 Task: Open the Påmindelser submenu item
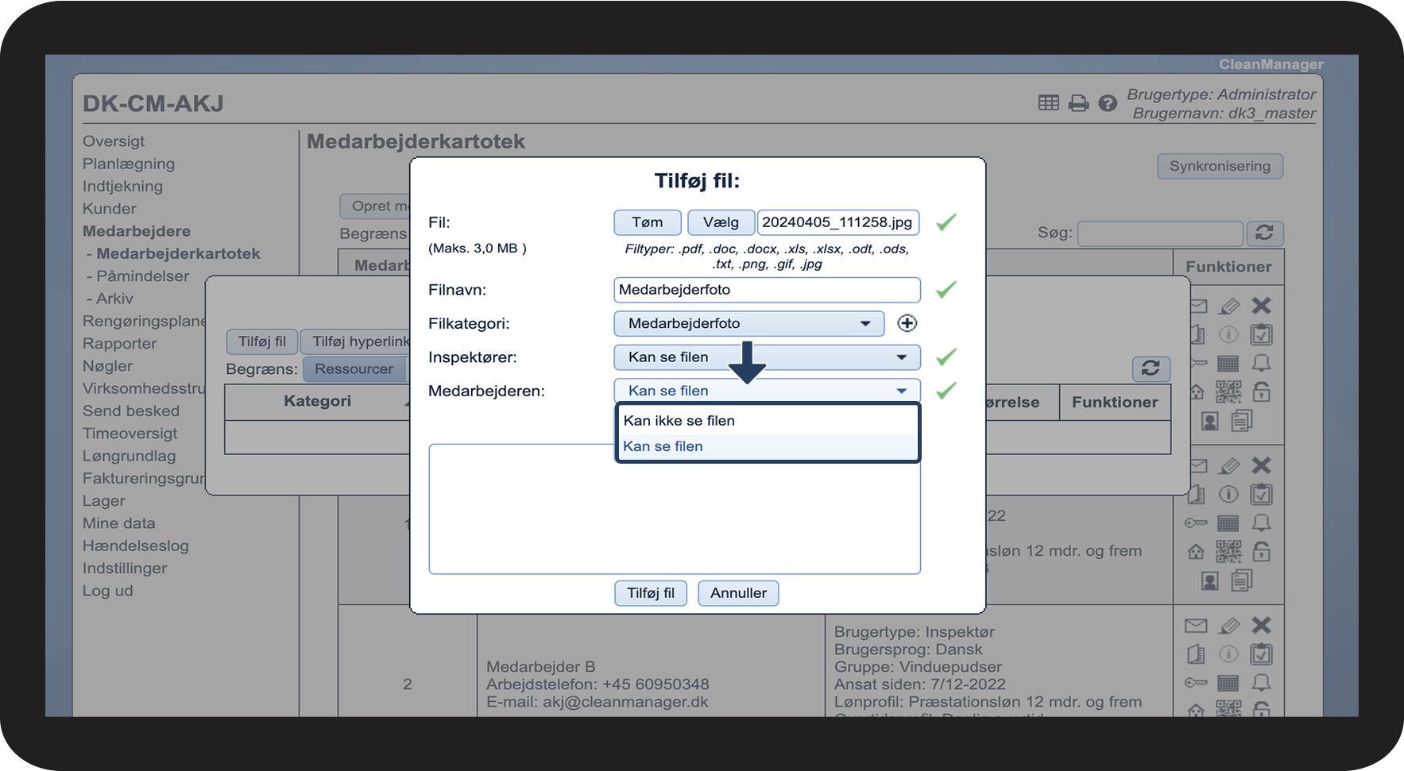point(142,276)
